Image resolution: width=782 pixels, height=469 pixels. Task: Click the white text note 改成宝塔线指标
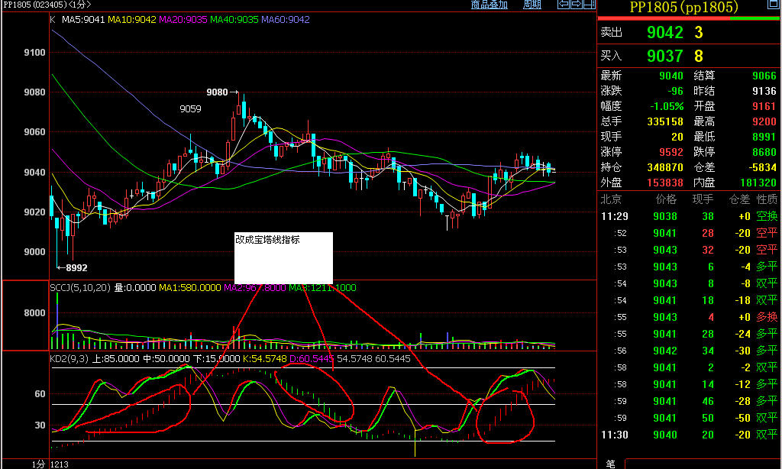[x=267, y=239]
